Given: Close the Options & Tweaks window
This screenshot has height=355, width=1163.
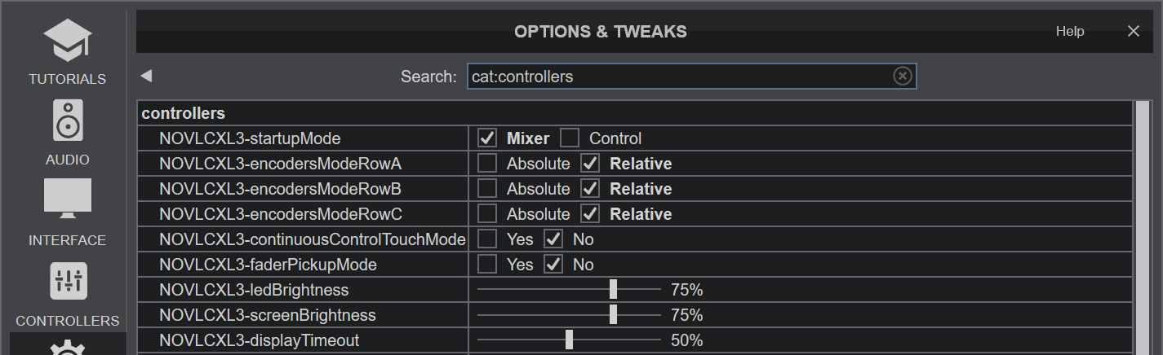Looking at the screenshot, I should (x=1133, y=31).
